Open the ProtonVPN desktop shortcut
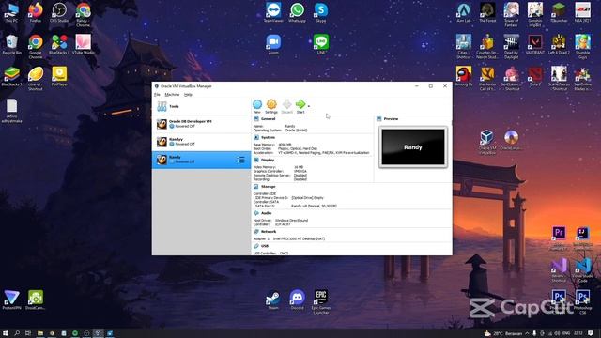601x338 pixels. (11, 300)
